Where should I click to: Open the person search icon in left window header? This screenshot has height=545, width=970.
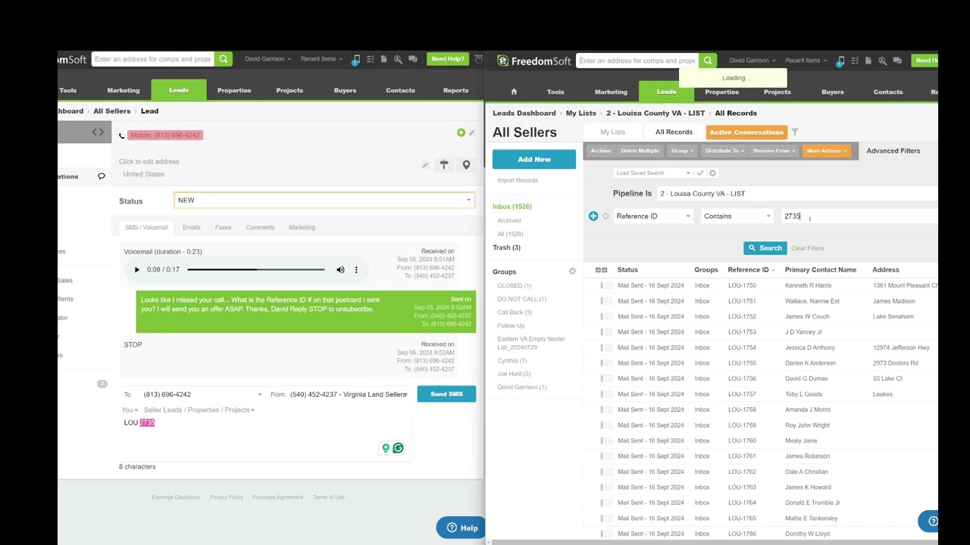(398, 59)
